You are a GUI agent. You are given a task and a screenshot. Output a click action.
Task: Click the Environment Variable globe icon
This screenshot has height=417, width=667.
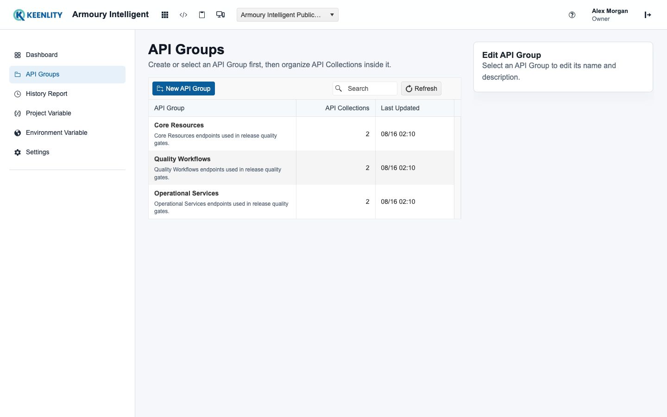[x=18, y=133]
